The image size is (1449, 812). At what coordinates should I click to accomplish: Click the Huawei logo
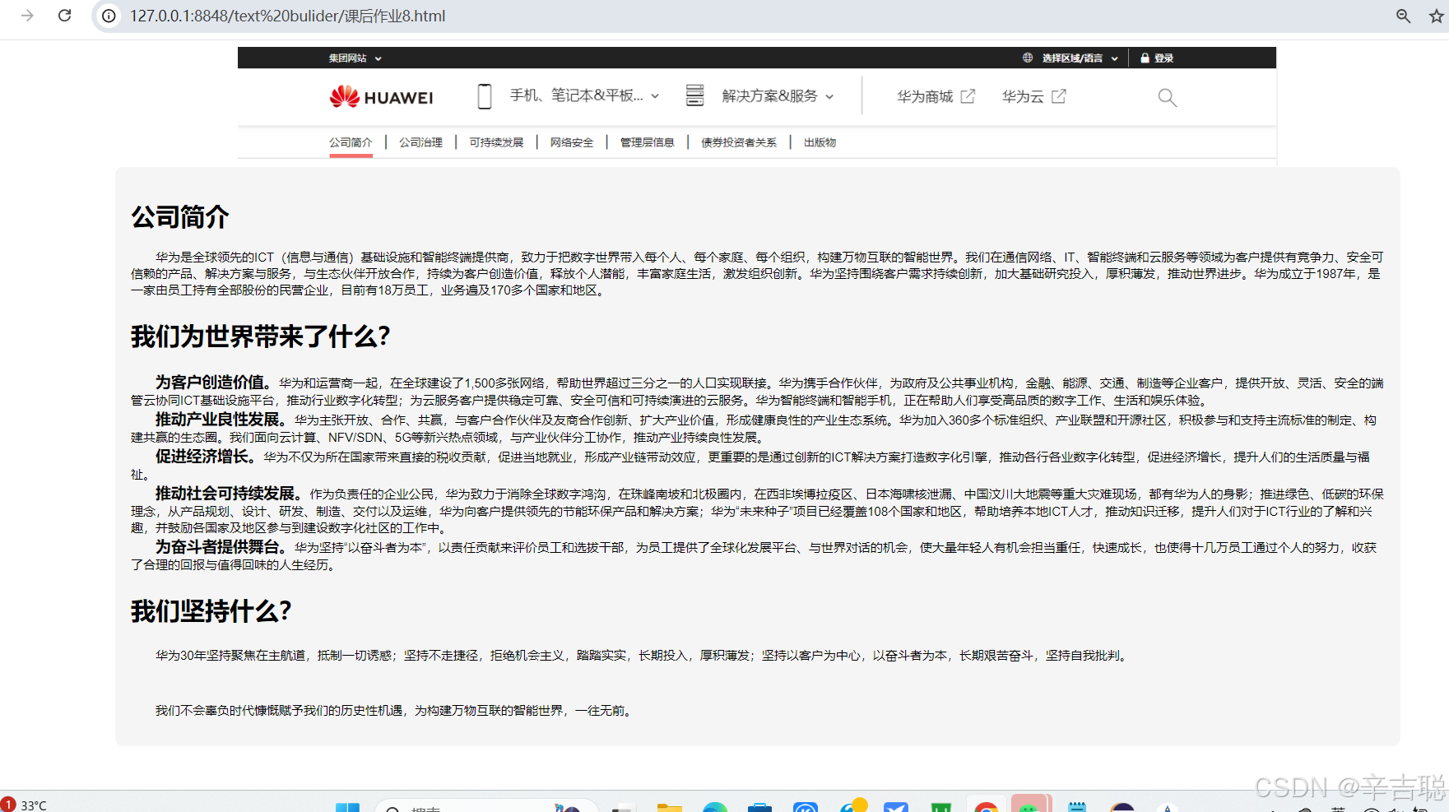click(x=381, y=97)
